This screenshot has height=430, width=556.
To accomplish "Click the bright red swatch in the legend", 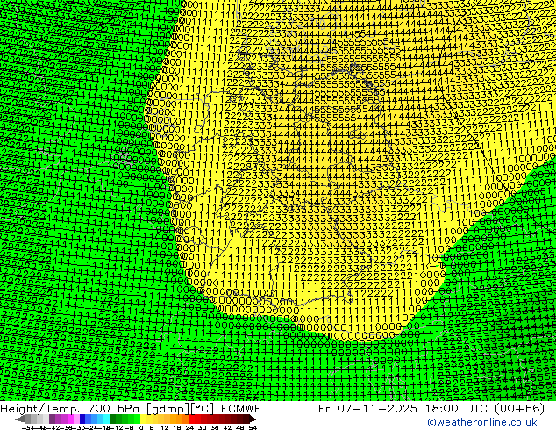I will click(191, 419).
